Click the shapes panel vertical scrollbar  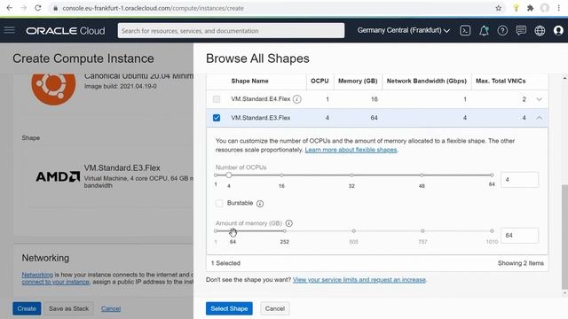click(x=564, y=237)
